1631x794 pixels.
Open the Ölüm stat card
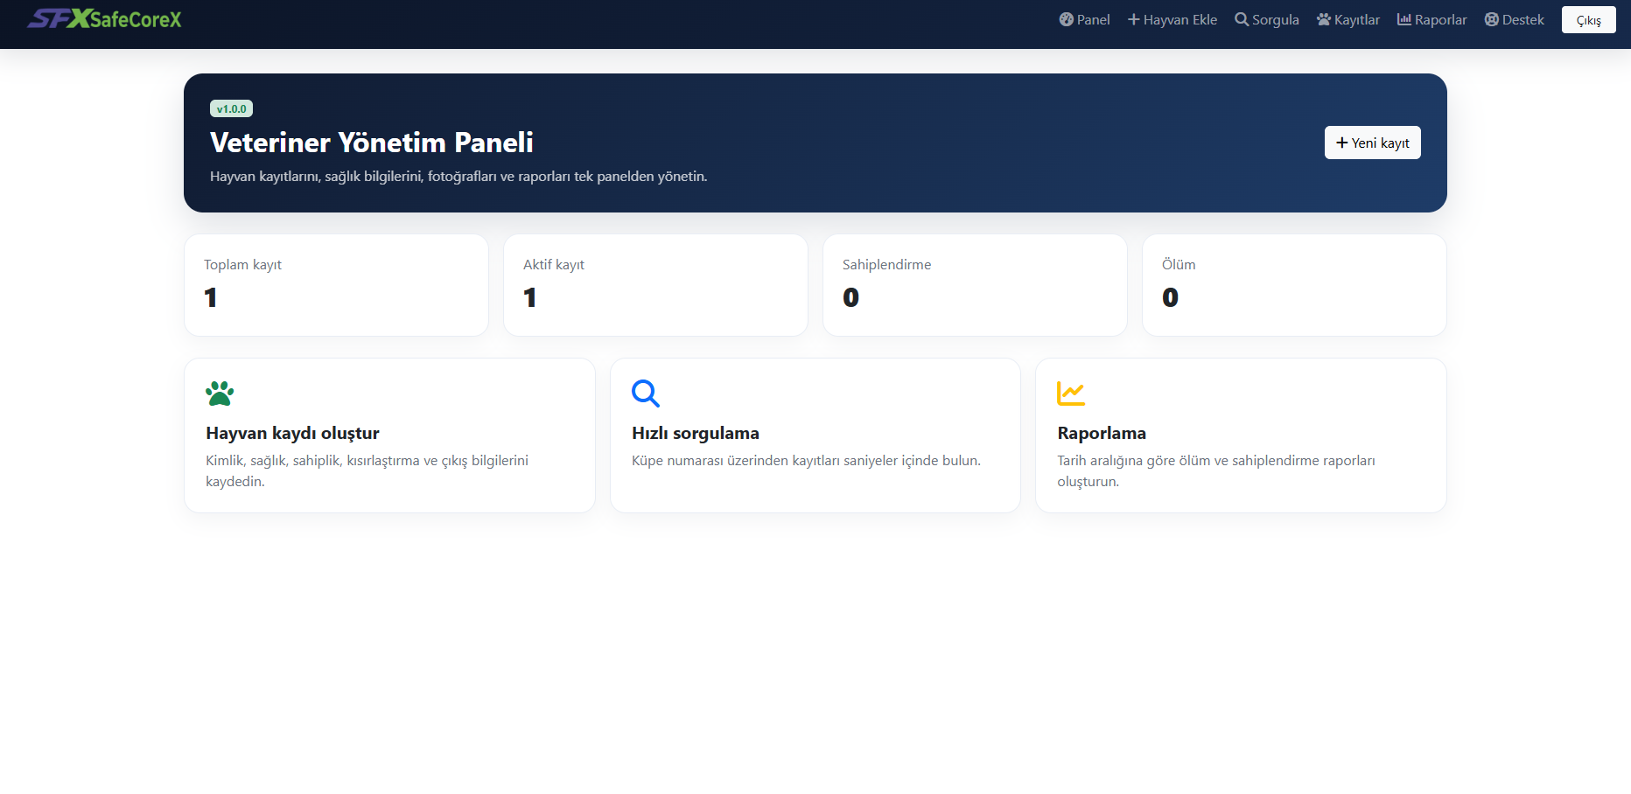1294,285
